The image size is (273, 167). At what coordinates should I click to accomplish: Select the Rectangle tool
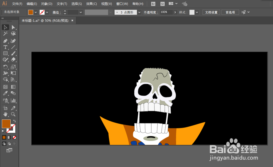5,53
